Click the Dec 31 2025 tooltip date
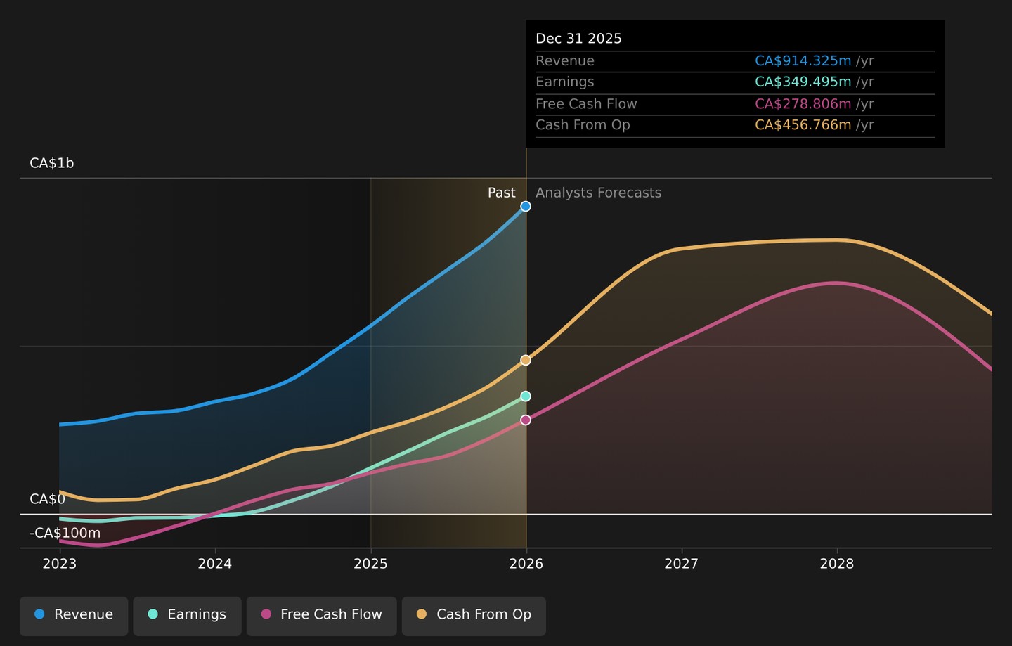The width and height of the screenshot is (1012, 646). click(x=579, y=39)
